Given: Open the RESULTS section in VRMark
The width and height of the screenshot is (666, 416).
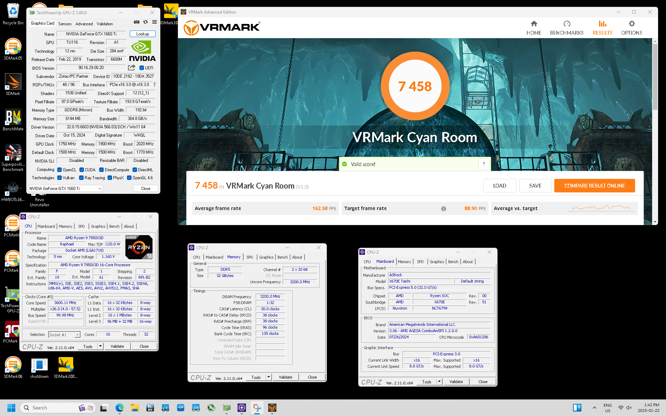Looking at the screenshot, I should tap(603, 28).
